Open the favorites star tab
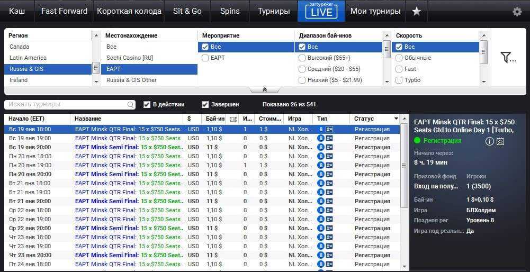 tap(416, 11)
